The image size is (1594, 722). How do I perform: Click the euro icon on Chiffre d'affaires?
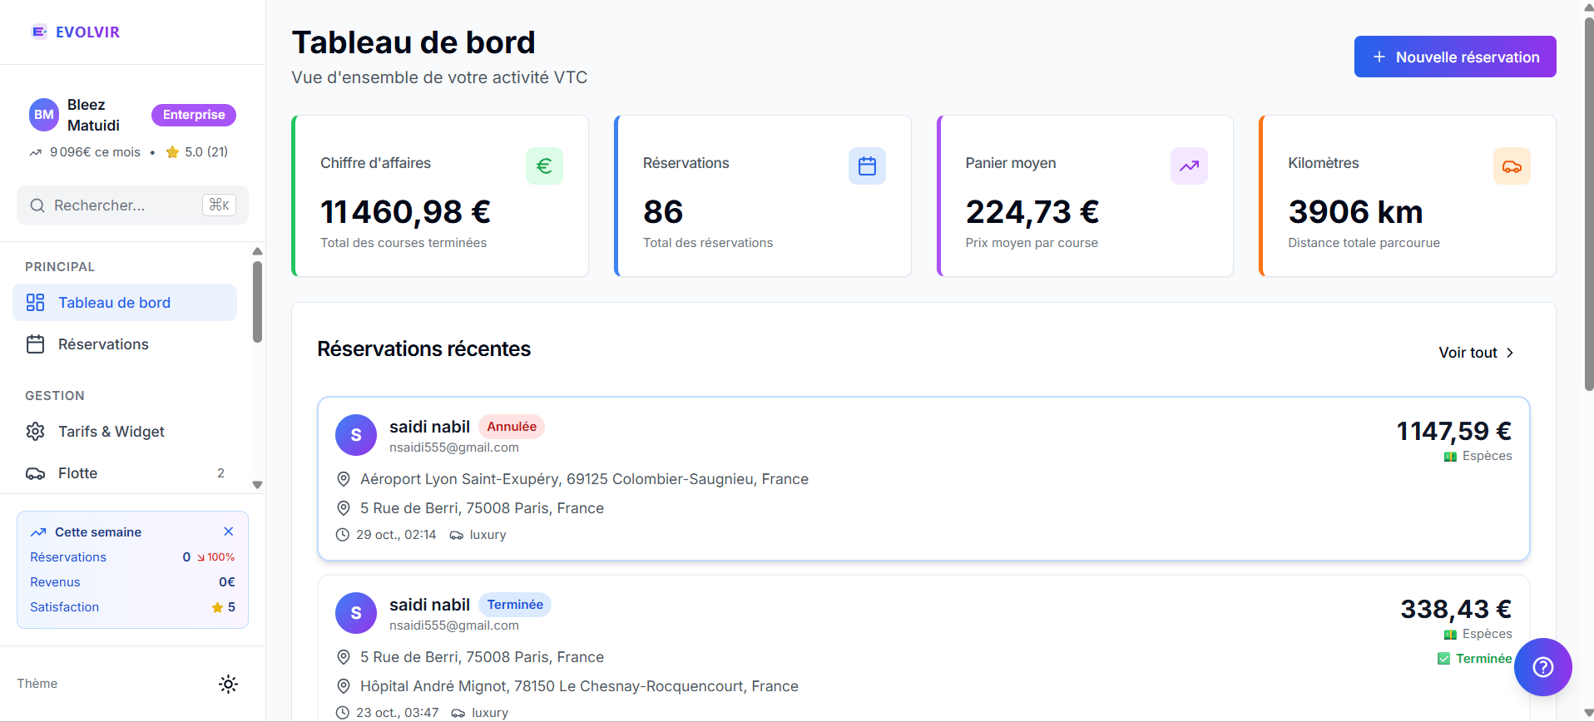pyautogui.click(x=544, y=166)
